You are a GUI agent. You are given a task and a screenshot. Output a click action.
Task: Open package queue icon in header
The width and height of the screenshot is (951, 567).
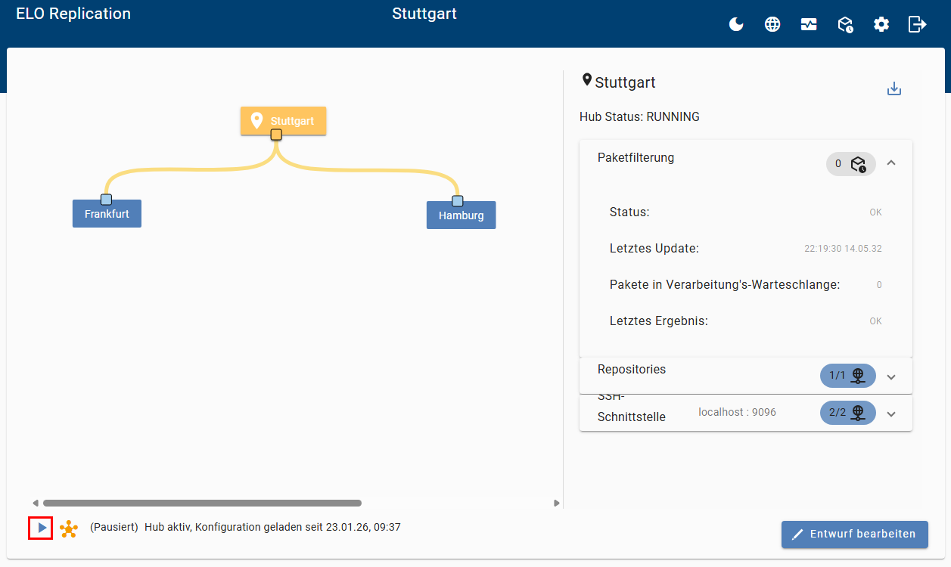point(845,24)
